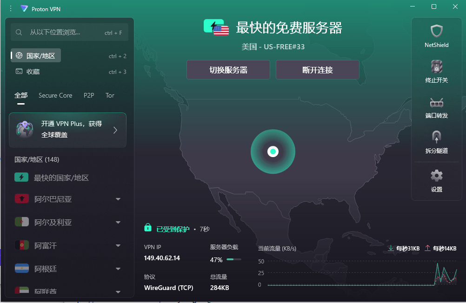The width and height of the screenshot is (466, 303).
Task: Open the 终止开关 kill switch settings
Action: pyautogui.click(x=436, y=71)
